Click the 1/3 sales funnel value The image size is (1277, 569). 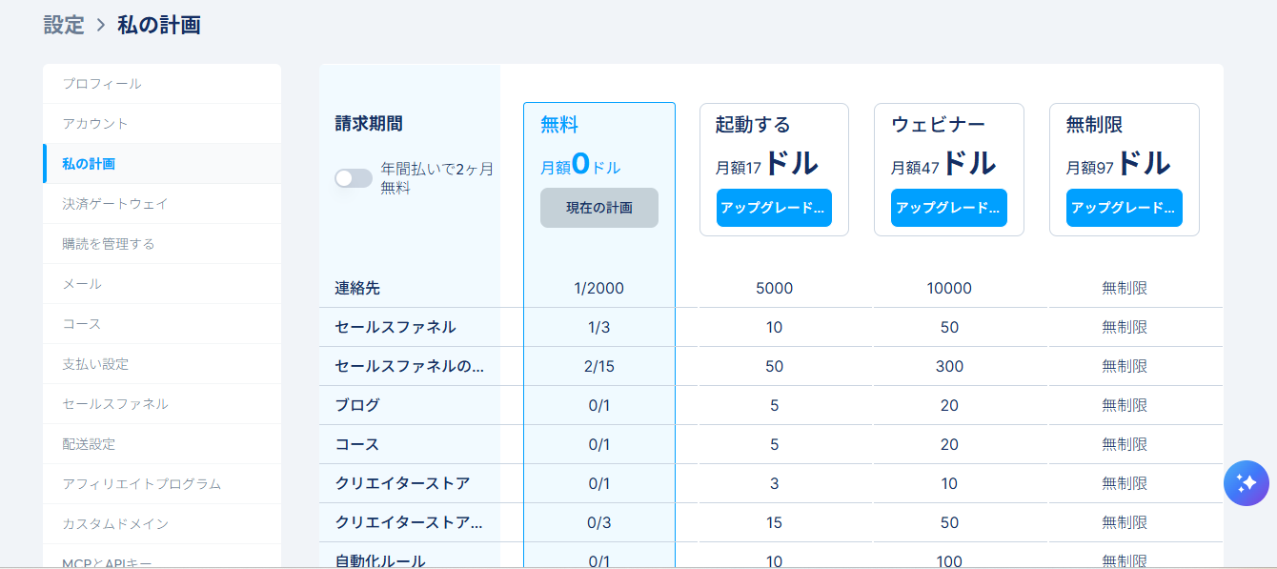click(x=599, y=327)
